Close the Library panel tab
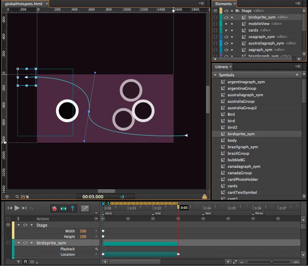 (x=231, y=67)
